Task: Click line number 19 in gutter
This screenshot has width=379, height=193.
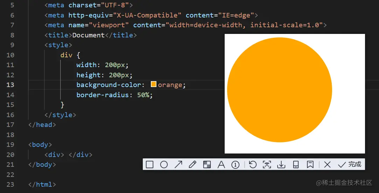Action: [x=10, y=144]
